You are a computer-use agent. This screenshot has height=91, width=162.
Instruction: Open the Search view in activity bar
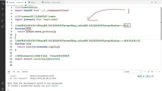coord(3,15)
